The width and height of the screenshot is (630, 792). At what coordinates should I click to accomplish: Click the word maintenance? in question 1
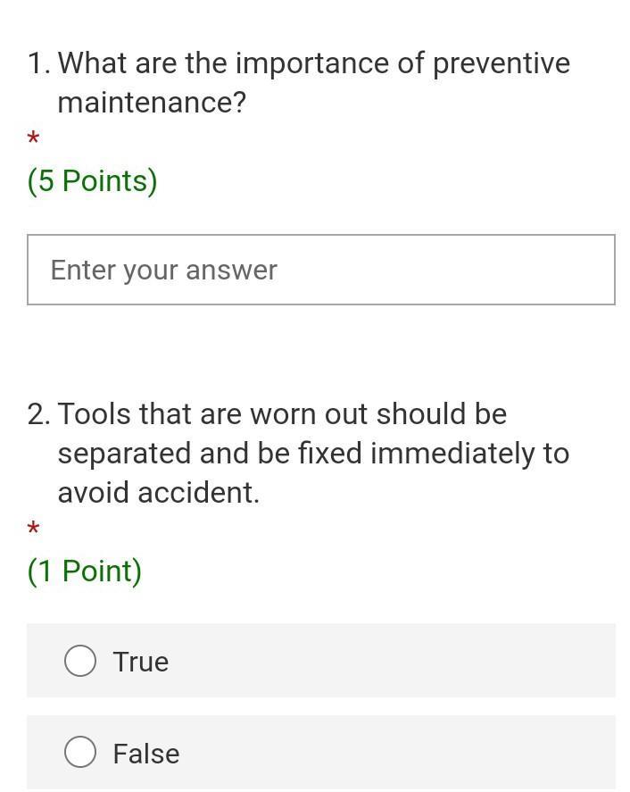pos(152,103)
